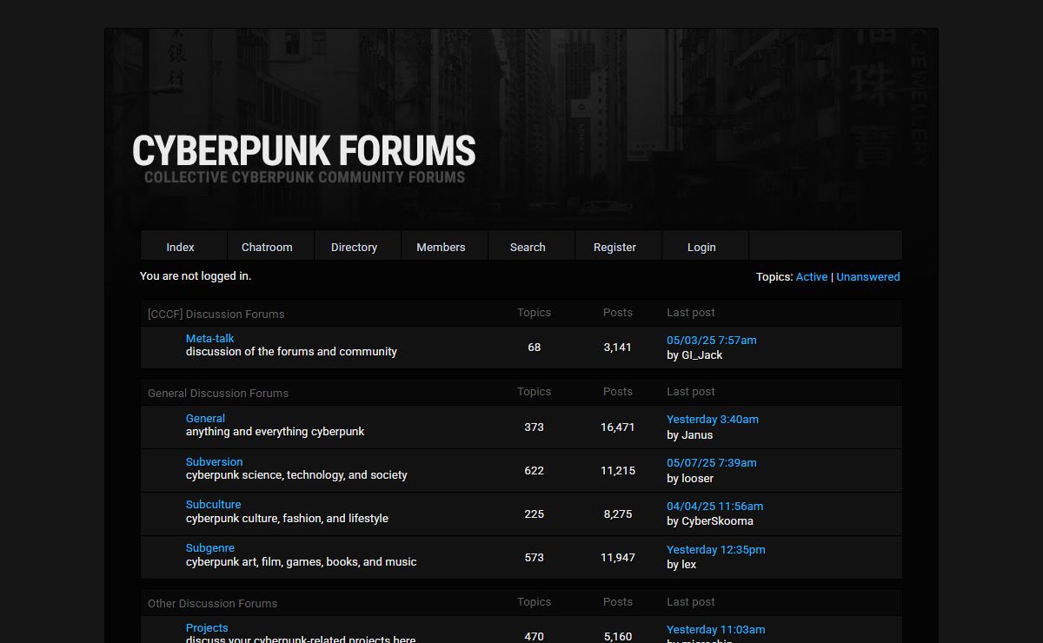Open the Projects forum
The height and width of the screenshot is (643, 1043).
(x=207, y=627)
